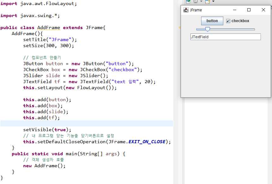The width and height of the screenshot is (272, 184).
Task: Focus the JTextField input box
Action: point(226,37)
